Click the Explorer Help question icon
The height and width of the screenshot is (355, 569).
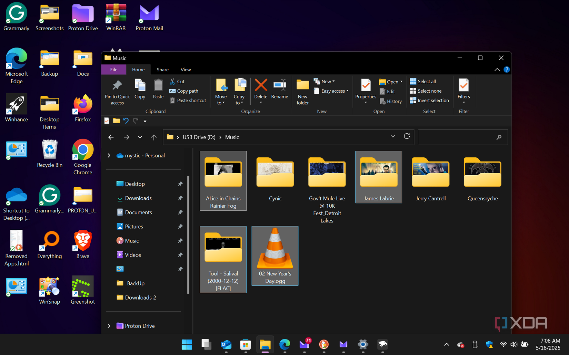[507, 70]
